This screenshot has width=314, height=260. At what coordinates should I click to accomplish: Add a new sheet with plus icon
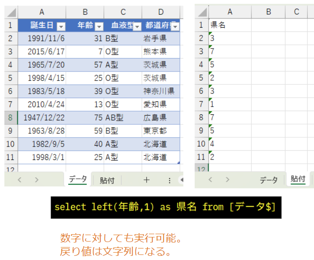[x=146, y=180]
